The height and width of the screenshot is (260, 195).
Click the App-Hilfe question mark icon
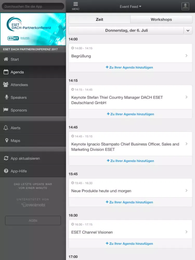pos(6,171)
